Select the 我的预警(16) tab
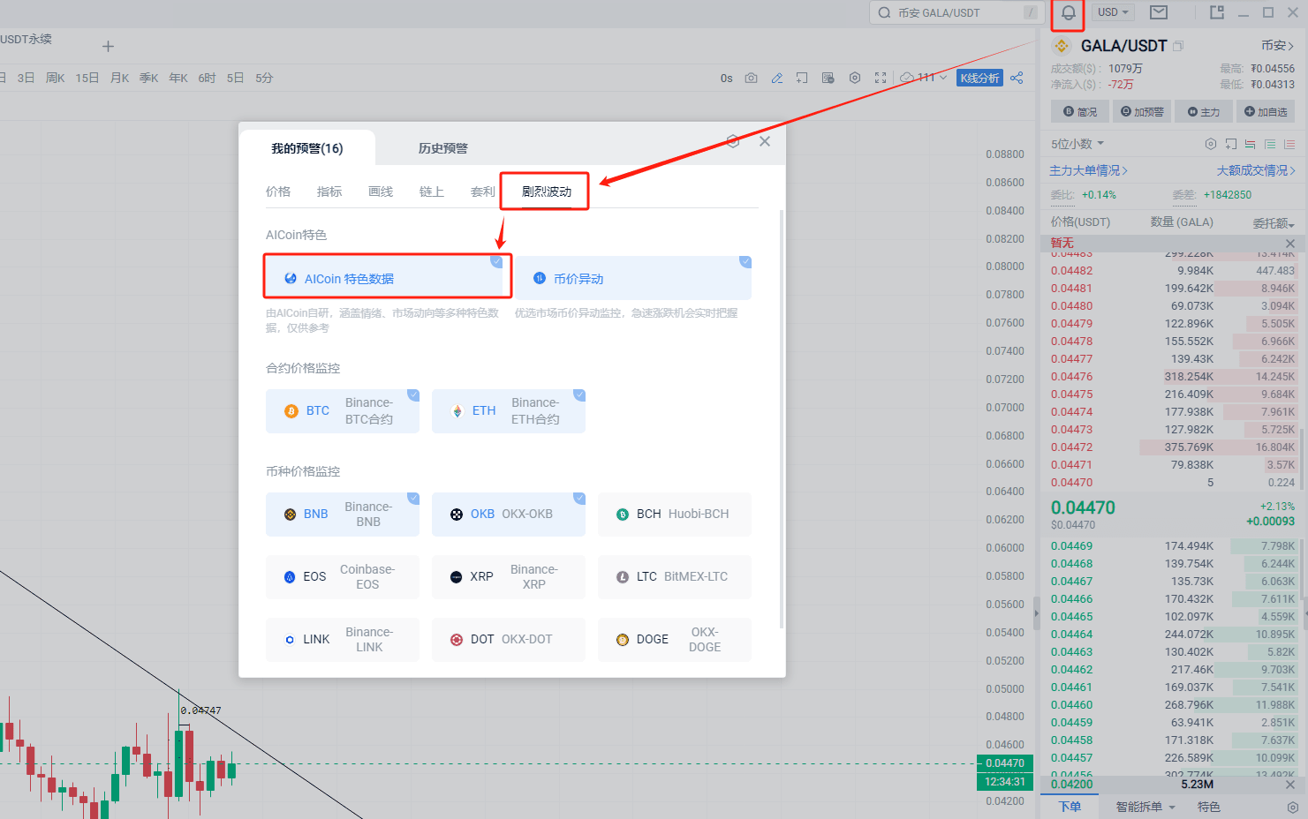1308x819 pixels. pyautogui.click(x=307, y=148)
